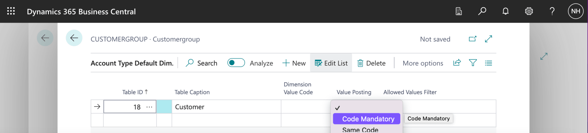Screen dimensions: 588x133
Task: Open the Tell Me search magnifier
Action: [x=482, y=11]
